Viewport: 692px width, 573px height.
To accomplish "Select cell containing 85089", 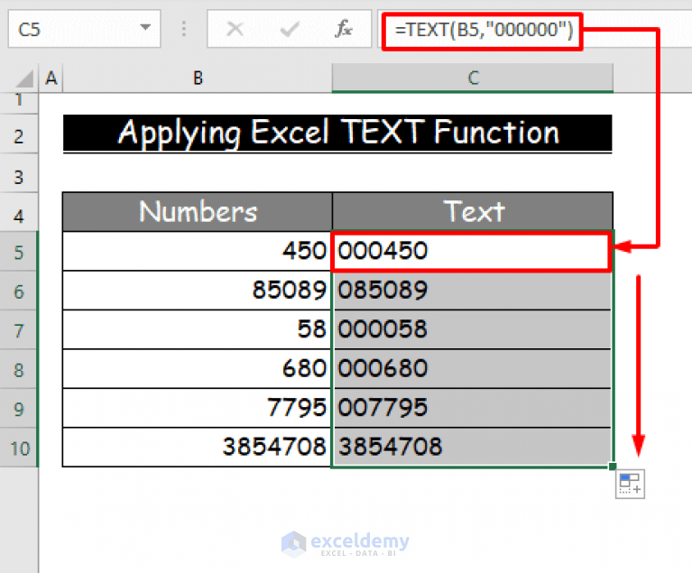I will click(x=198, y=290).
